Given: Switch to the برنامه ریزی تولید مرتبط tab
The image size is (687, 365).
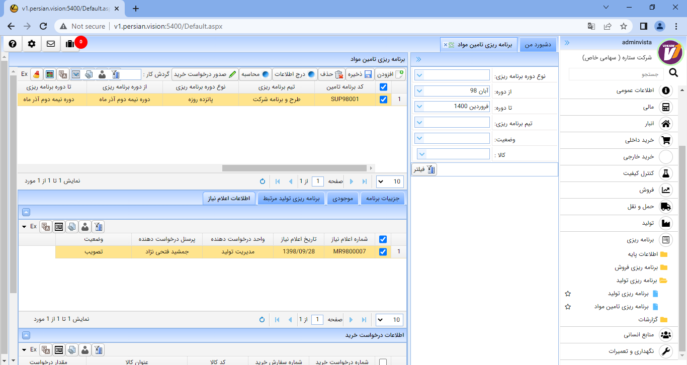Looking at the screenshot, I should click(x=292, y=199).
